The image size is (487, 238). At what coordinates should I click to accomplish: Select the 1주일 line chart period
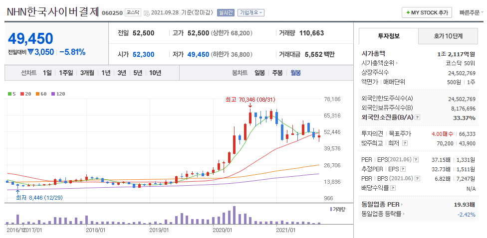coord(66,73)
